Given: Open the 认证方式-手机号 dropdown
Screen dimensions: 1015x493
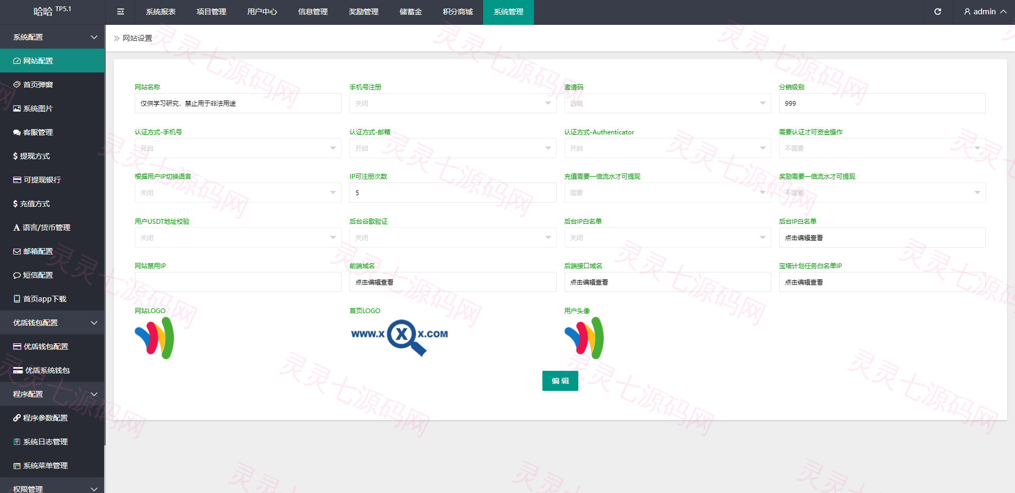Looking at the screenshot, I should point(238,148).
